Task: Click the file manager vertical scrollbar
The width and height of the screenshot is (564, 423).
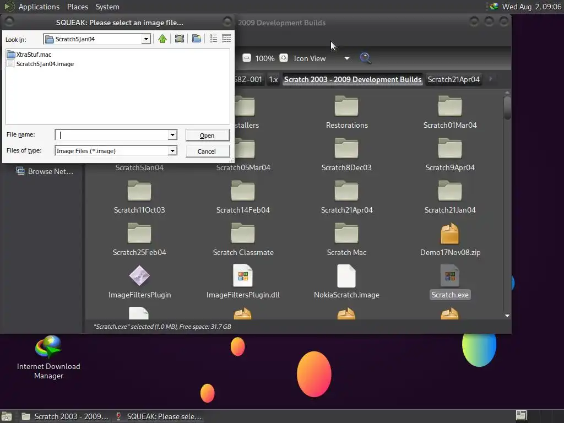Action: click(507, 108)
